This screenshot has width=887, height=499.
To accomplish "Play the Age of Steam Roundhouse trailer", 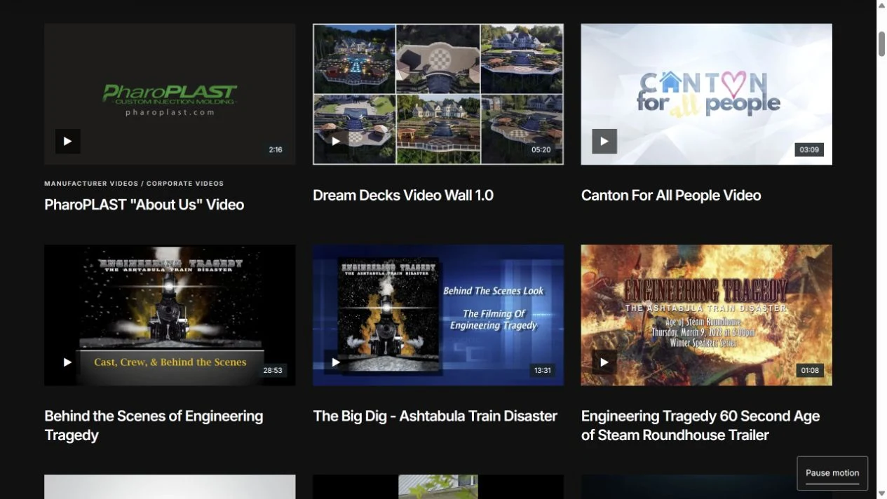I will point(604,362).
